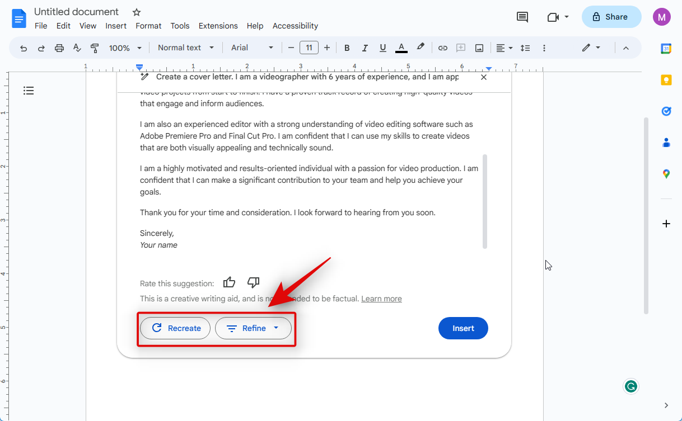Open the Insert menu
This screenshot has height=421, width=682.
[116, 26]
